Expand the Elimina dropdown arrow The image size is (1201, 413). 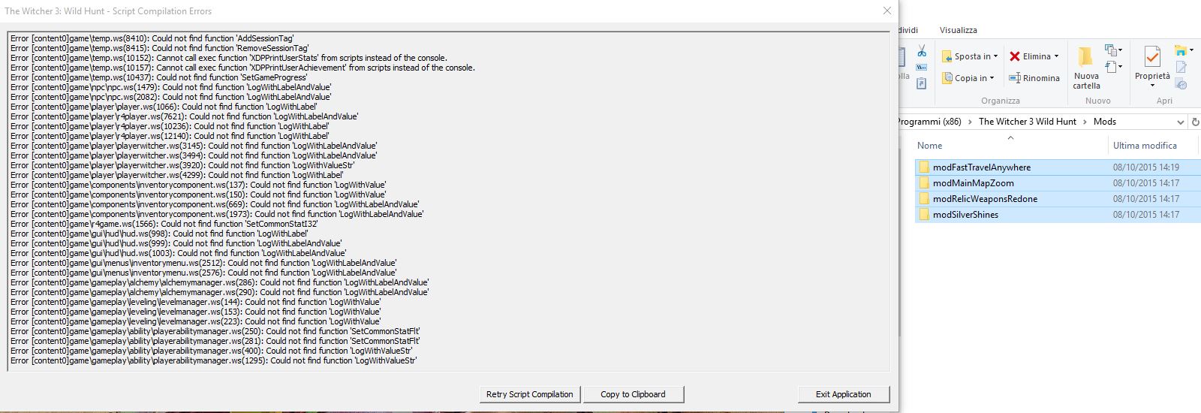[1056, 56]
